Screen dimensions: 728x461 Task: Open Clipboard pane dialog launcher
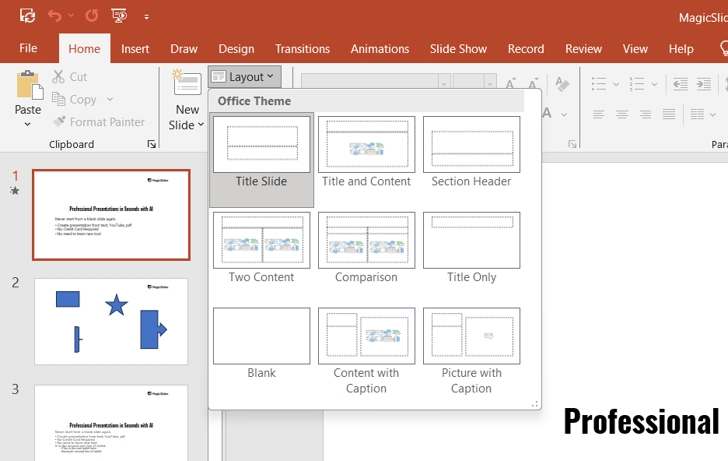152,144
